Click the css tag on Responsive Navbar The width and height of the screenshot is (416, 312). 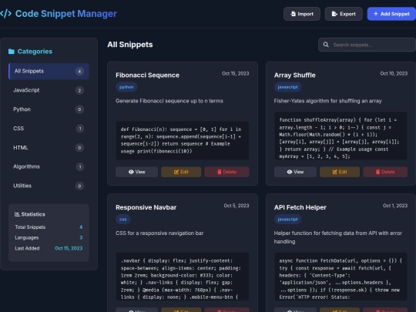pyautogui.click(x=122, y=219)
